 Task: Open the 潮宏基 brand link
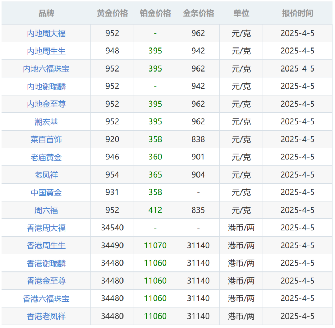(x=46, y=122)
